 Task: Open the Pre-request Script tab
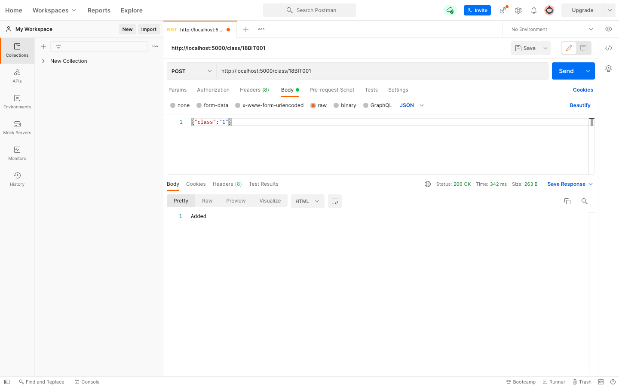(x=331, y=90)
